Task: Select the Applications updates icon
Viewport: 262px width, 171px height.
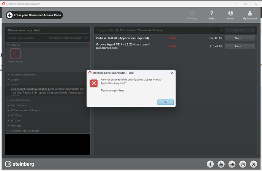Action: pyautogui.click(x=15, y=54)
